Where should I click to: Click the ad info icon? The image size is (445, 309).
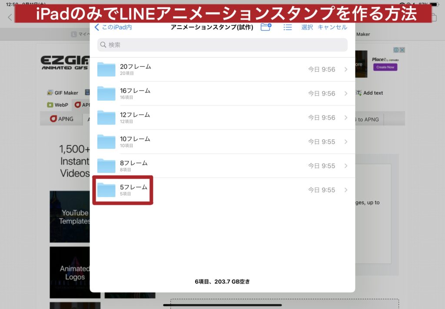[396, 50]
